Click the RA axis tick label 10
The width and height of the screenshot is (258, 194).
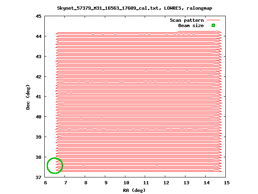click(x=126, y=183)
